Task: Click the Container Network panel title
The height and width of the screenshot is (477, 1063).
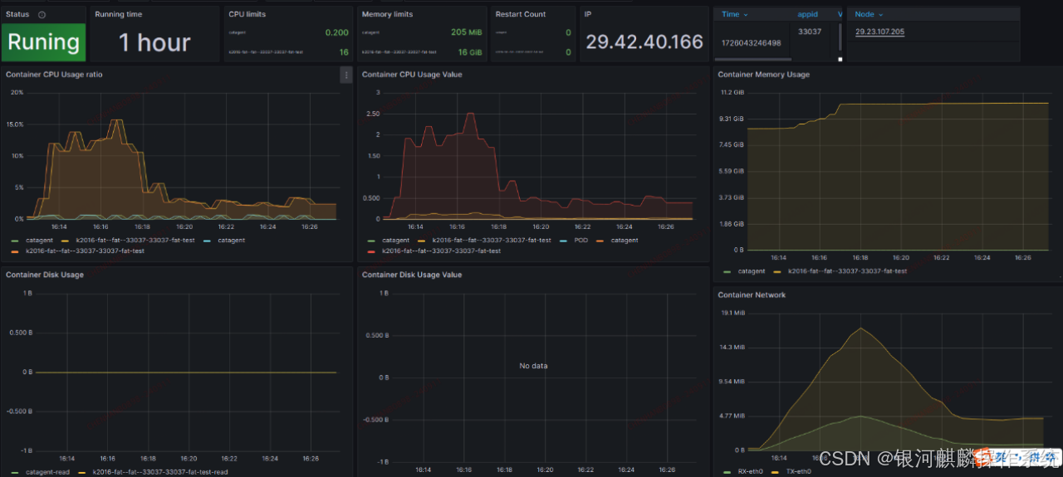Action: (752, 294)
